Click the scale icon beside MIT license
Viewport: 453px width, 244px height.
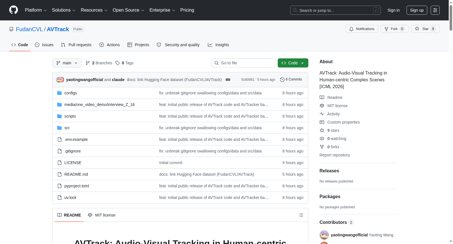pyautogui.click(x=322, y=106)
